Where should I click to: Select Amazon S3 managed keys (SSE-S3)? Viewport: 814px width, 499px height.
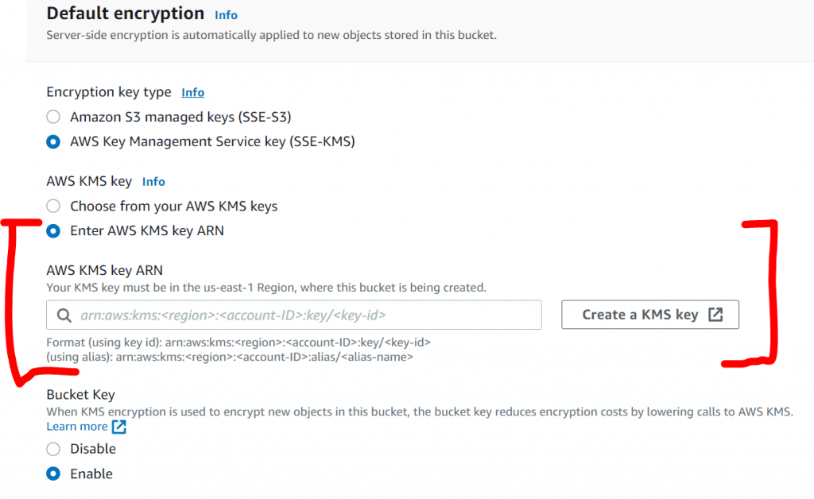tap(53, 116)
